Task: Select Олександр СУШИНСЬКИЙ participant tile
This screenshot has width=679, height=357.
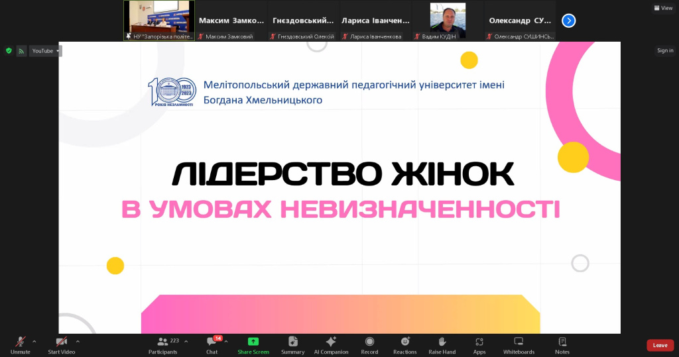Action: click(520, 21)
